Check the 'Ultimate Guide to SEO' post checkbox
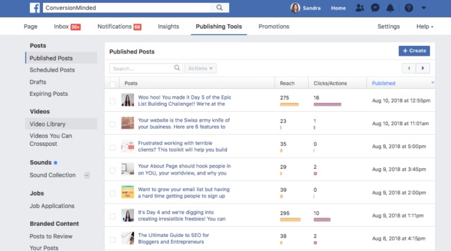Screen dimensions: 451x251 [x=112, y=240]
